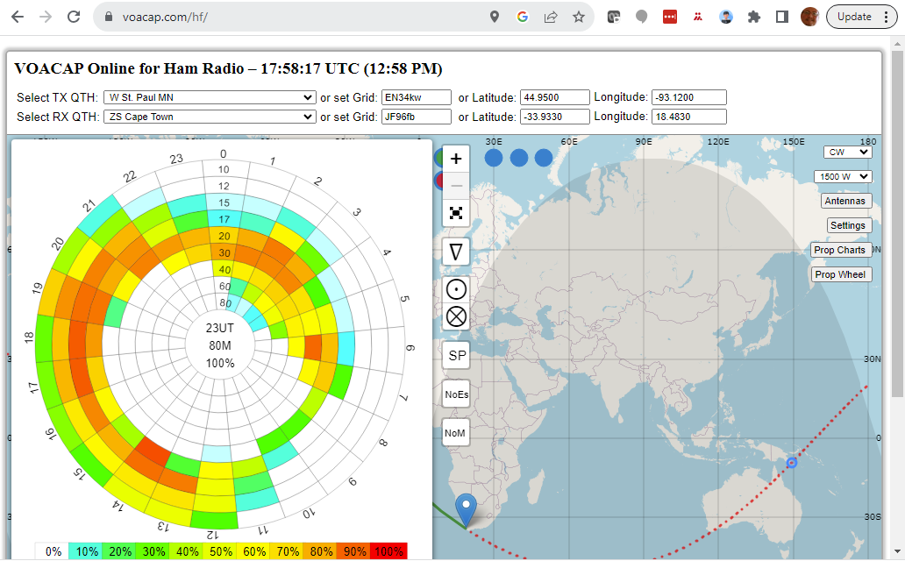Click the Prop Wheel button
The height and width of the screenshot is (561, 905).
pyautogui.click(x=840, y=273)
